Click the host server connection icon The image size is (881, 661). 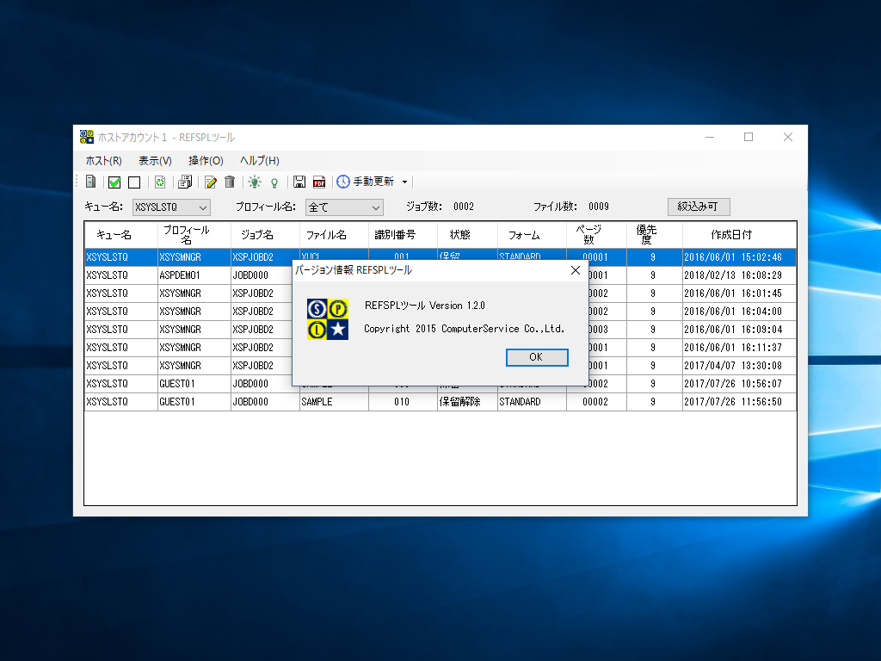[x=90, y=182]
